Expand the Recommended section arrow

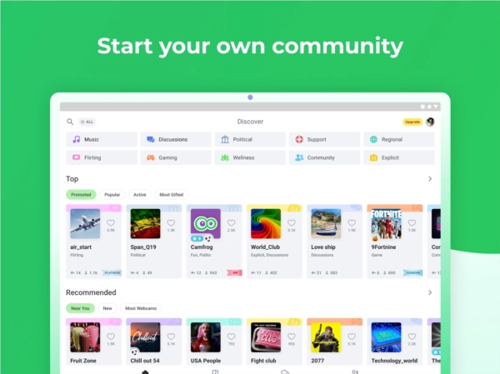pyautogui.click(x=430, y=292)
